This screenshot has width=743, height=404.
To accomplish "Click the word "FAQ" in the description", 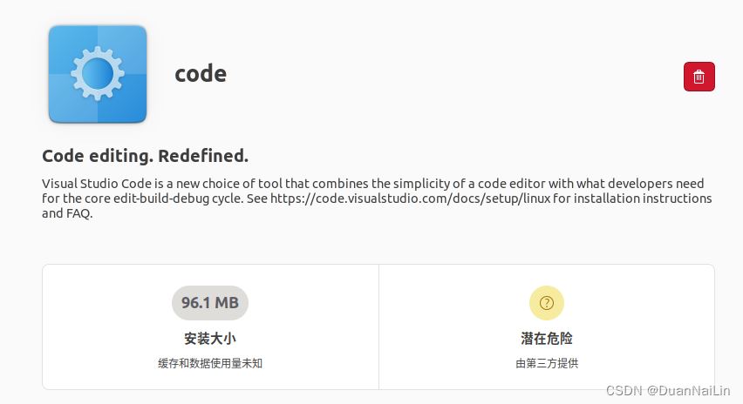I will click(78, 213).
